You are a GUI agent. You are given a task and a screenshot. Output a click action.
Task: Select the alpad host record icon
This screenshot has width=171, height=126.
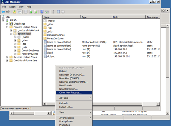point(45,53)
